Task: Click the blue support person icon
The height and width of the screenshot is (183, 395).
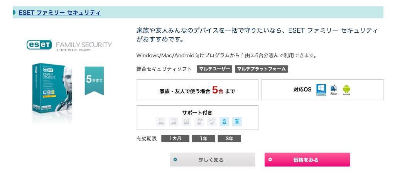Action: pyautogui.click(x=225, y=122)
